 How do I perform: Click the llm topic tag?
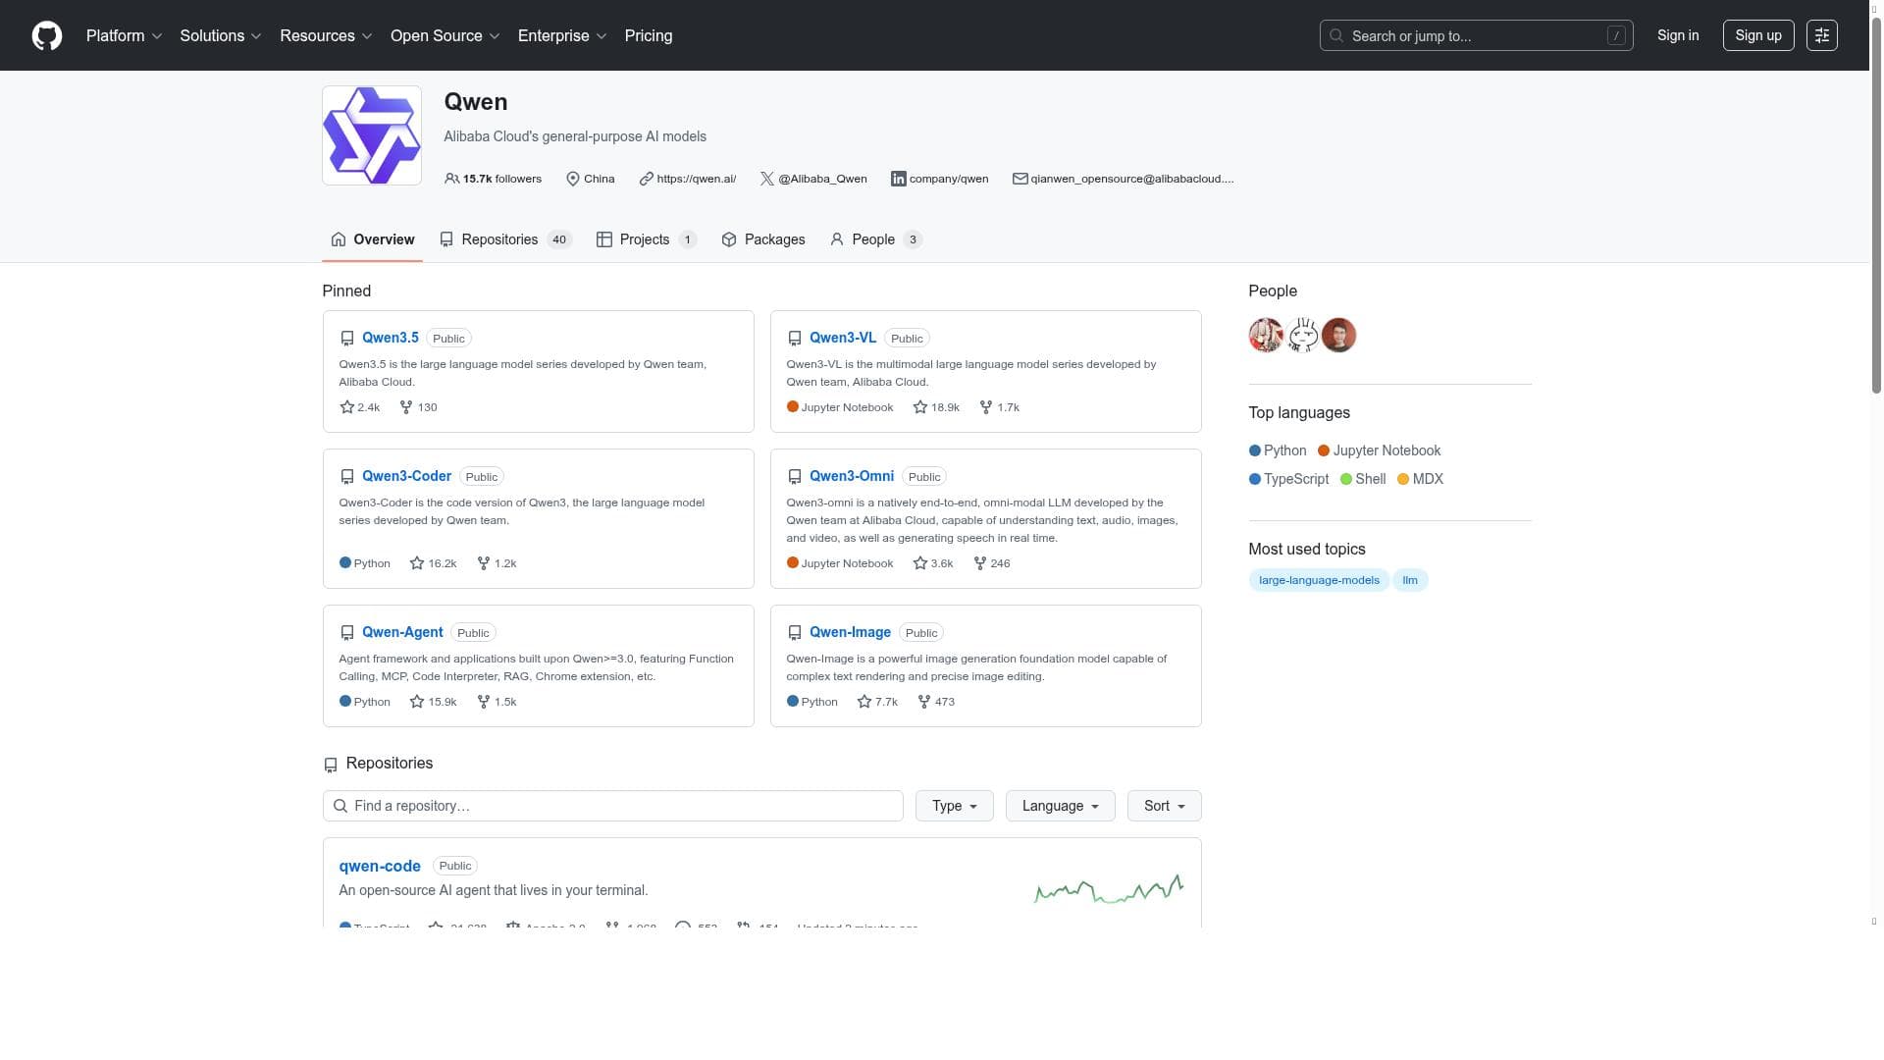click(x=1409, y=580)
